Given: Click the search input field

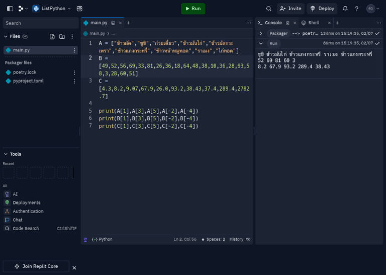Looking at the screenshot, I should 40,23.
